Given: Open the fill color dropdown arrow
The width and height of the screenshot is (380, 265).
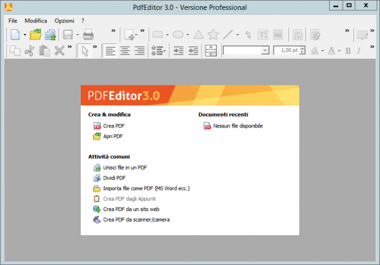Looking at the screenshot, I should [322, 51].
